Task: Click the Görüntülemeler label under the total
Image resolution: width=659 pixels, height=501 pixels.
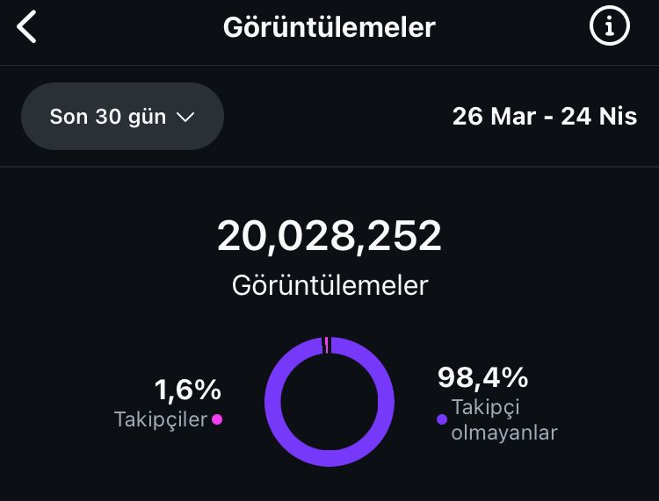Action: pos(329,286)
